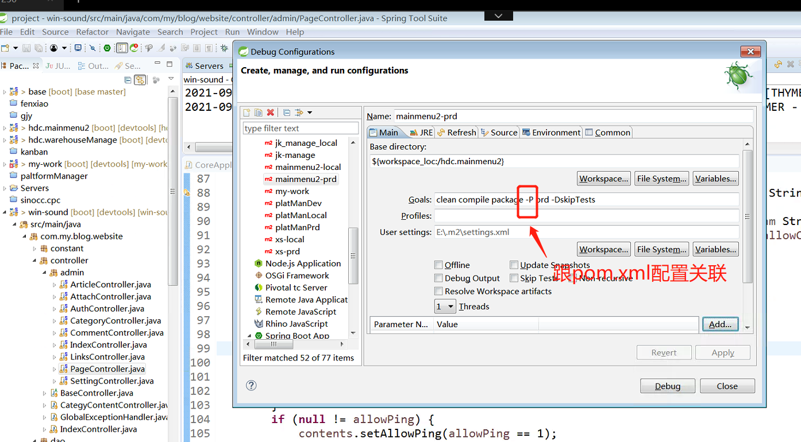Click Show Whitespace Characters pilcrow icon

[209, 48]
